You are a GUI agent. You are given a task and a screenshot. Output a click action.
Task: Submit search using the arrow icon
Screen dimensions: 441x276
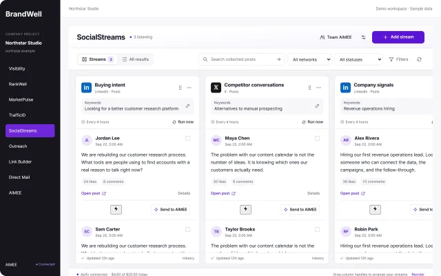click(x=278, y=59)
